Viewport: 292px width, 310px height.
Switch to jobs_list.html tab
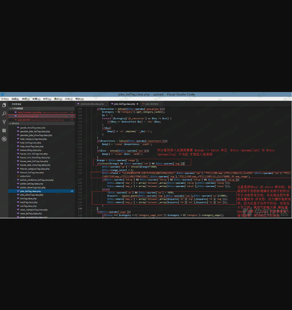click(152, 104)
